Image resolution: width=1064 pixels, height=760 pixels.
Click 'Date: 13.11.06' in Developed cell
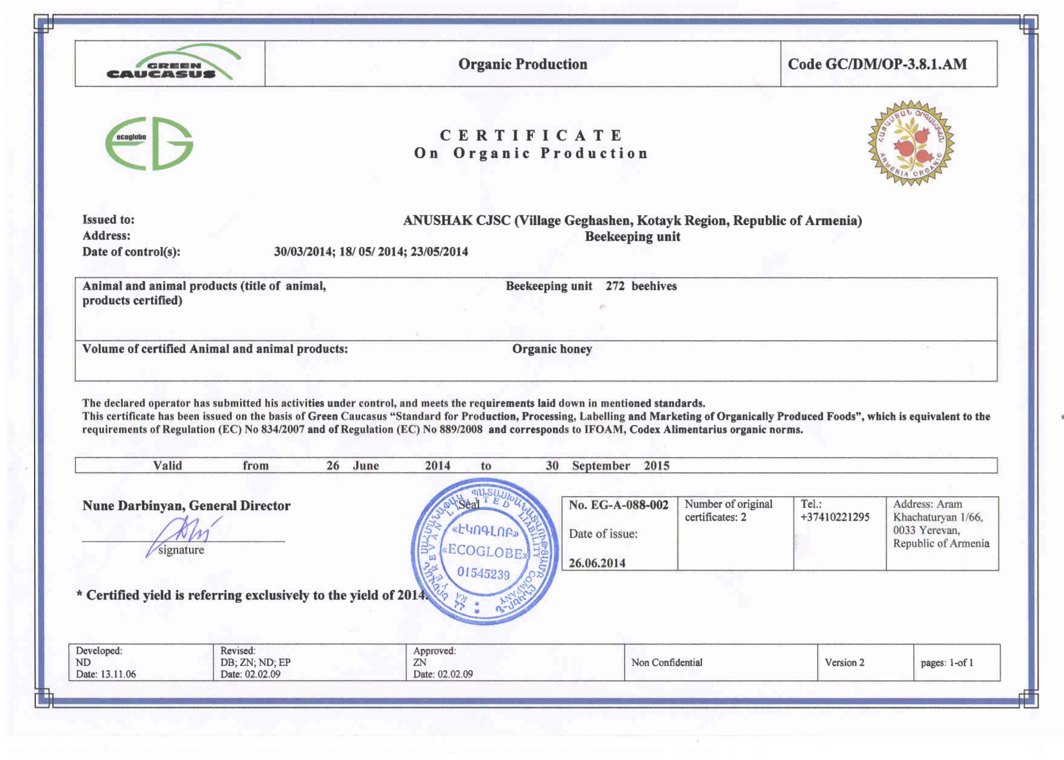click(106, 674)
